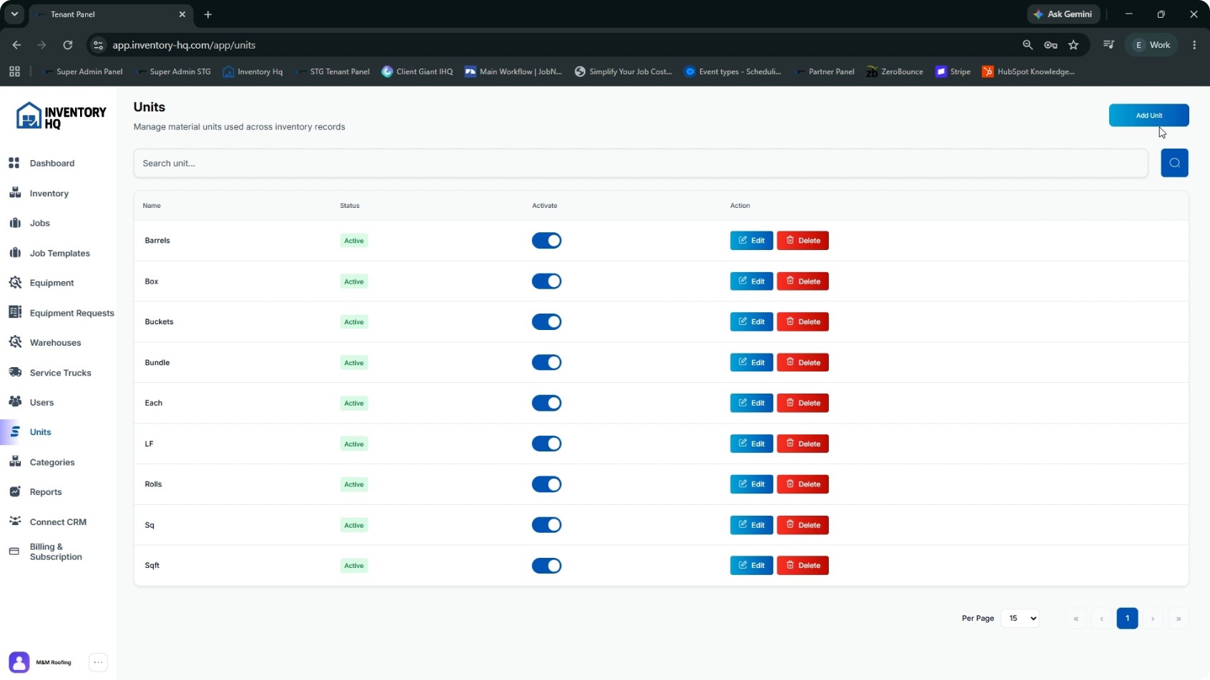1210x680 pixels.
Task: Toggle activation for Each unit
Action: pyautogui.click(x=546, y=403)
